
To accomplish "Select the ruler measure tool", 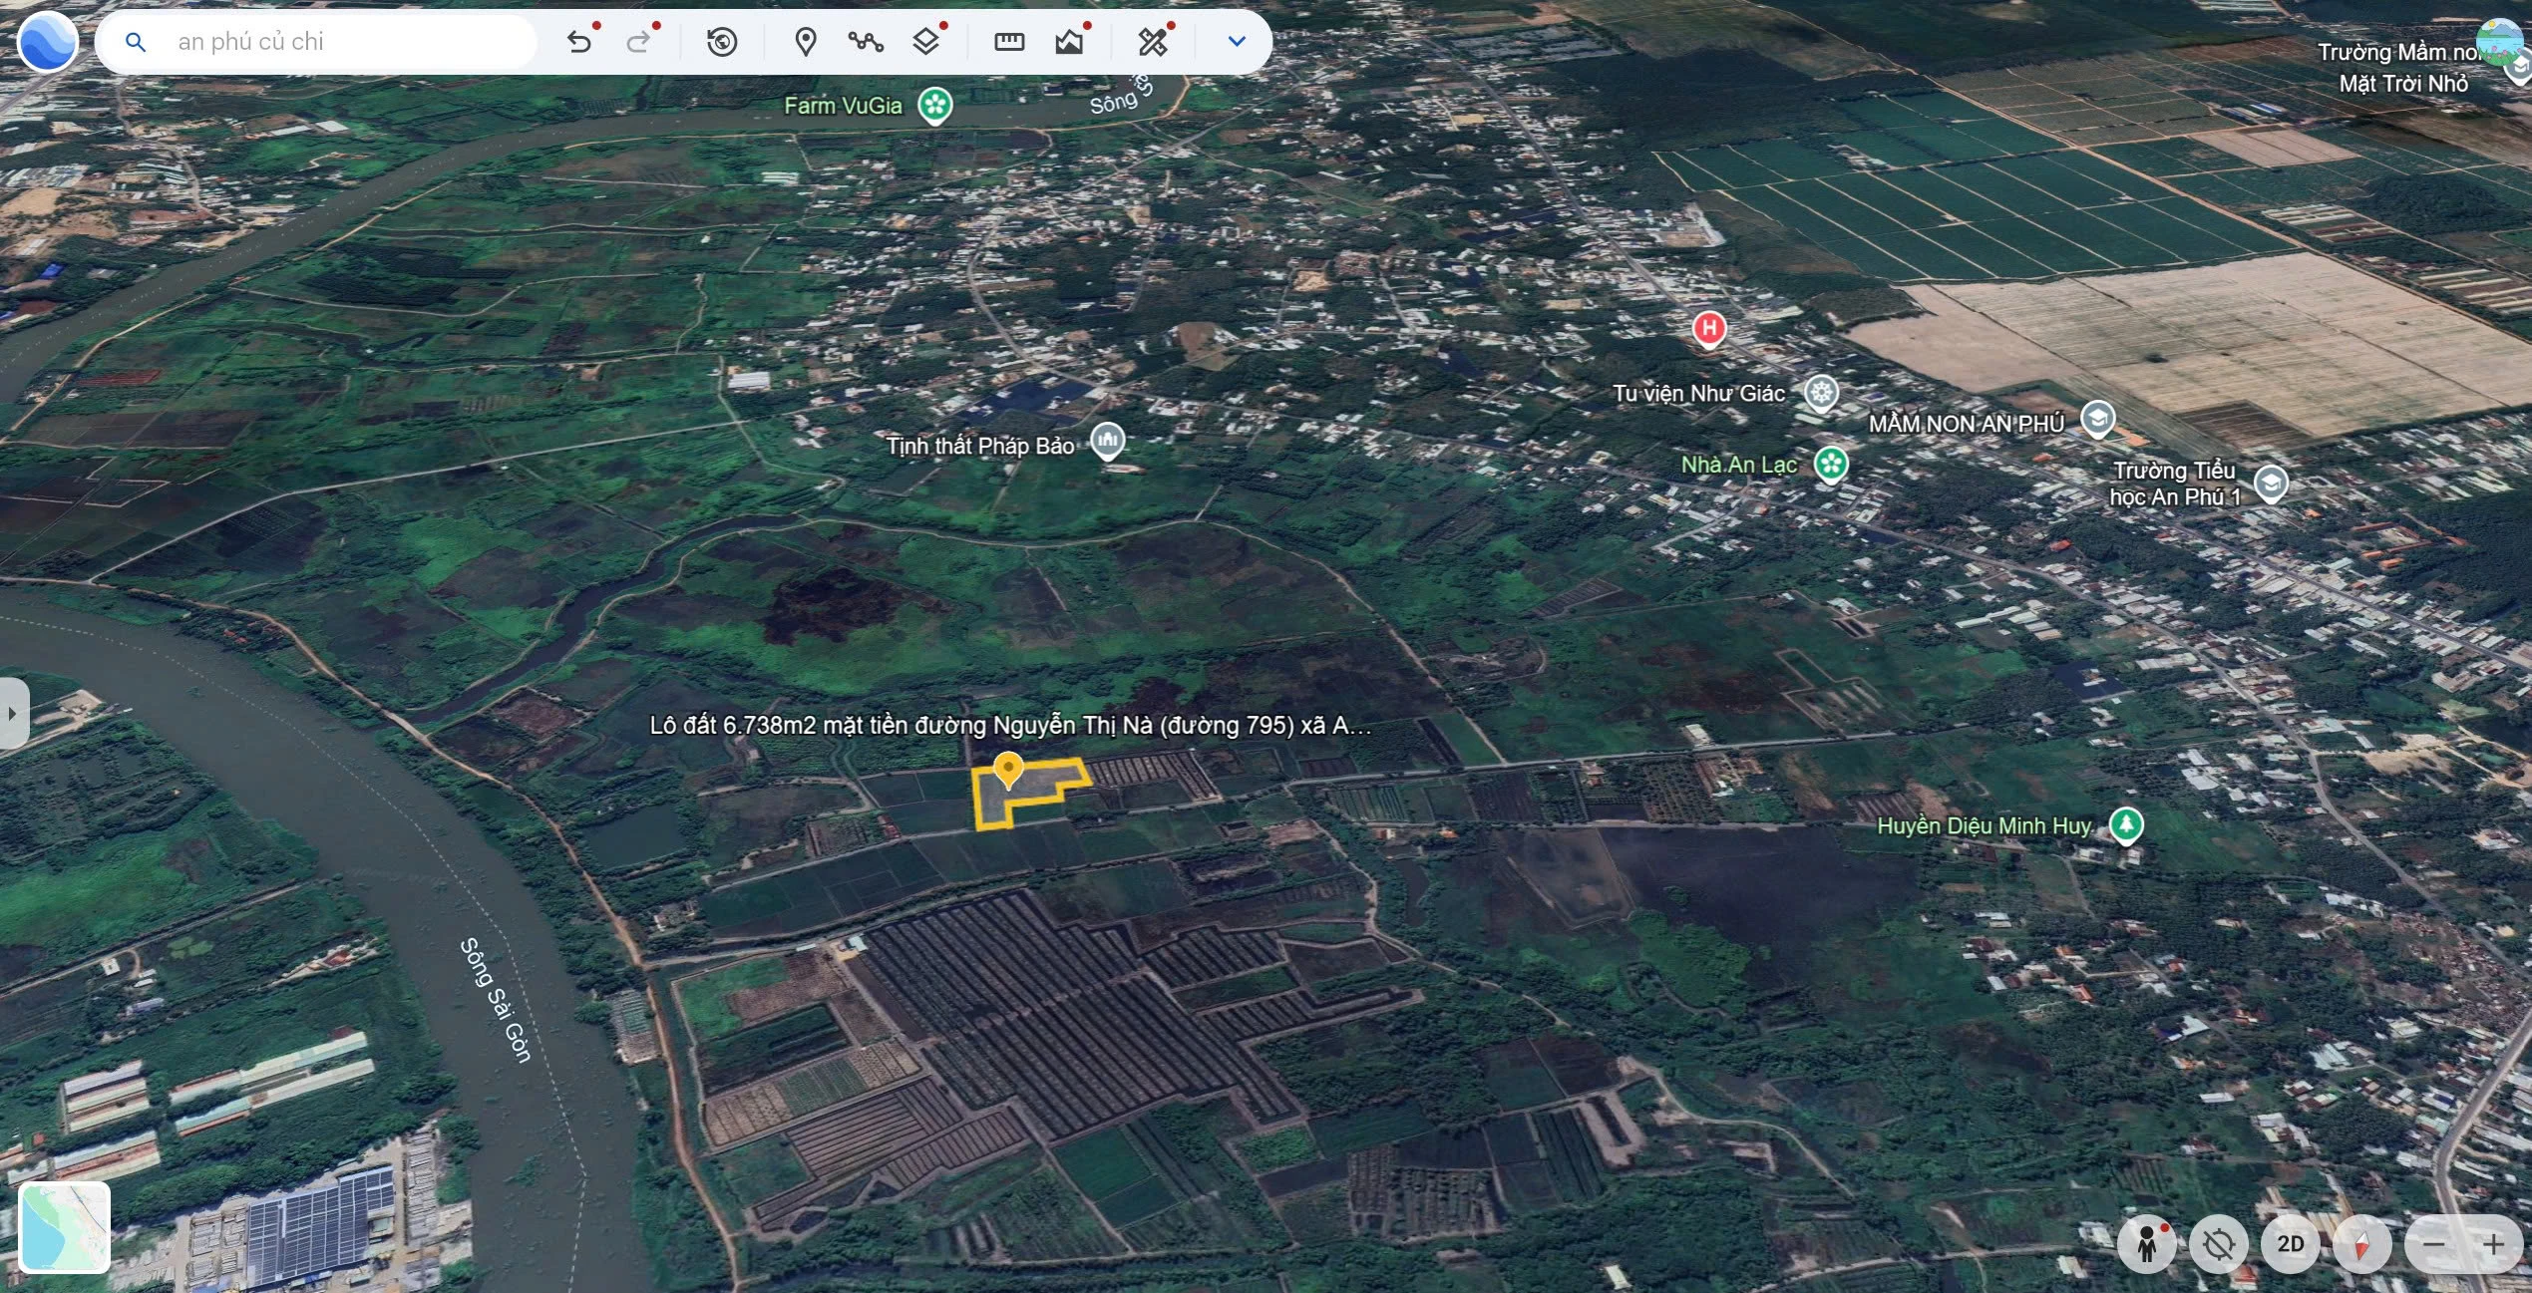I will coord(1009,42).
